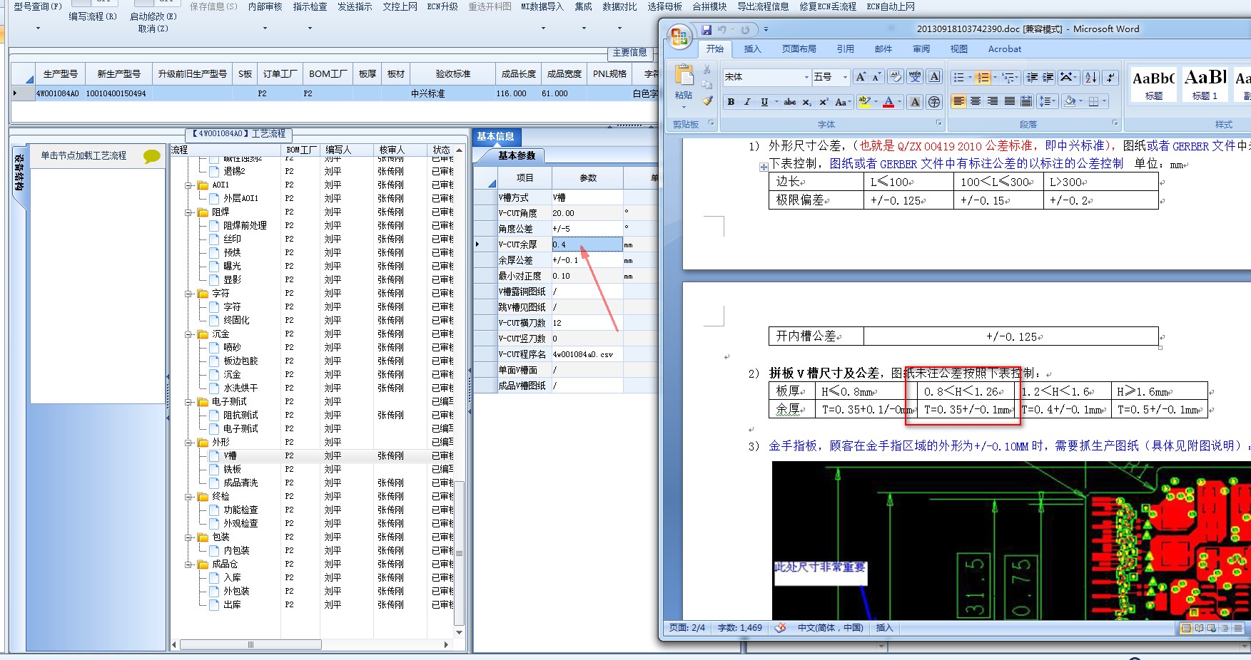Collapse the 电子测试 folder in process tree
The width and height of the screenshot is (1251, 660).
189,402
